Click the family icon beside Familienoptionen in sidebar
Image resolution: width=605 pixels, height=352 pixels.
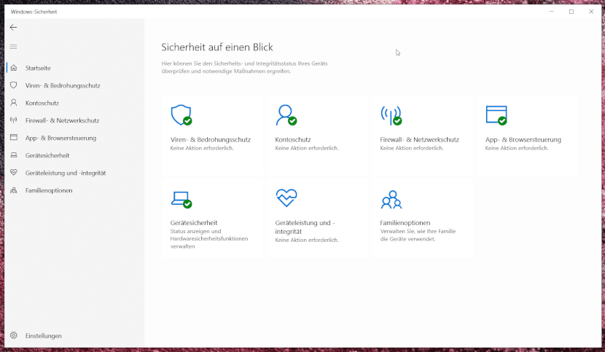point(14,190)
